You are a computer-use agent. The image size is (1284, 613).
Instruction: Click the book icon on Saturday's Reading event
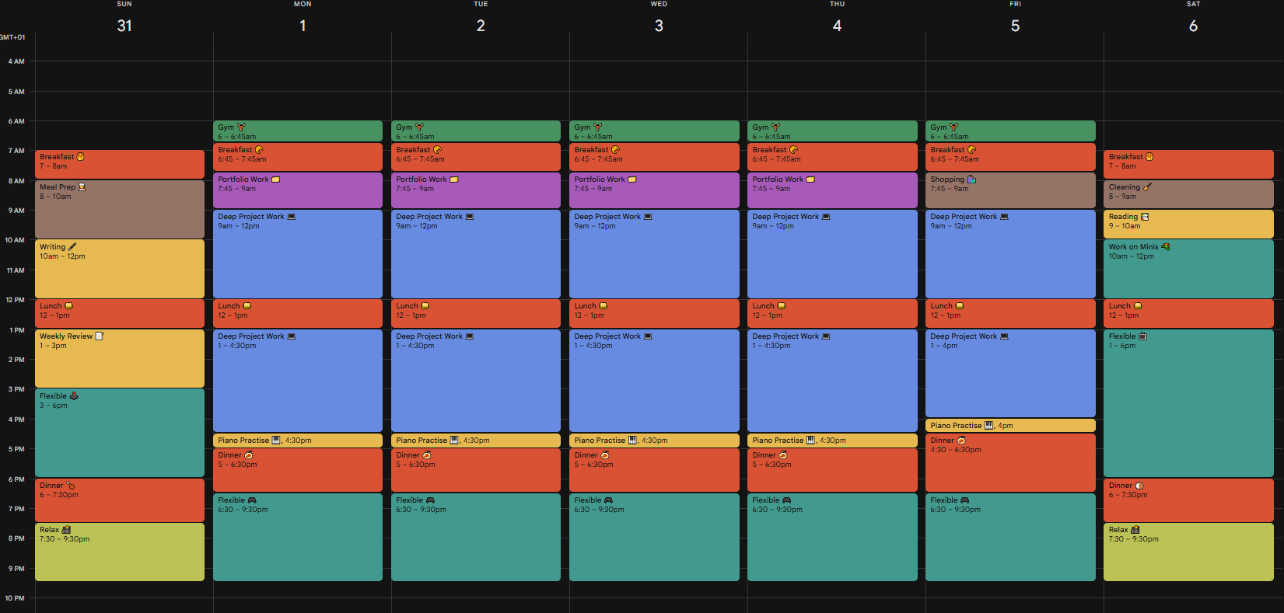point(1145,217)
